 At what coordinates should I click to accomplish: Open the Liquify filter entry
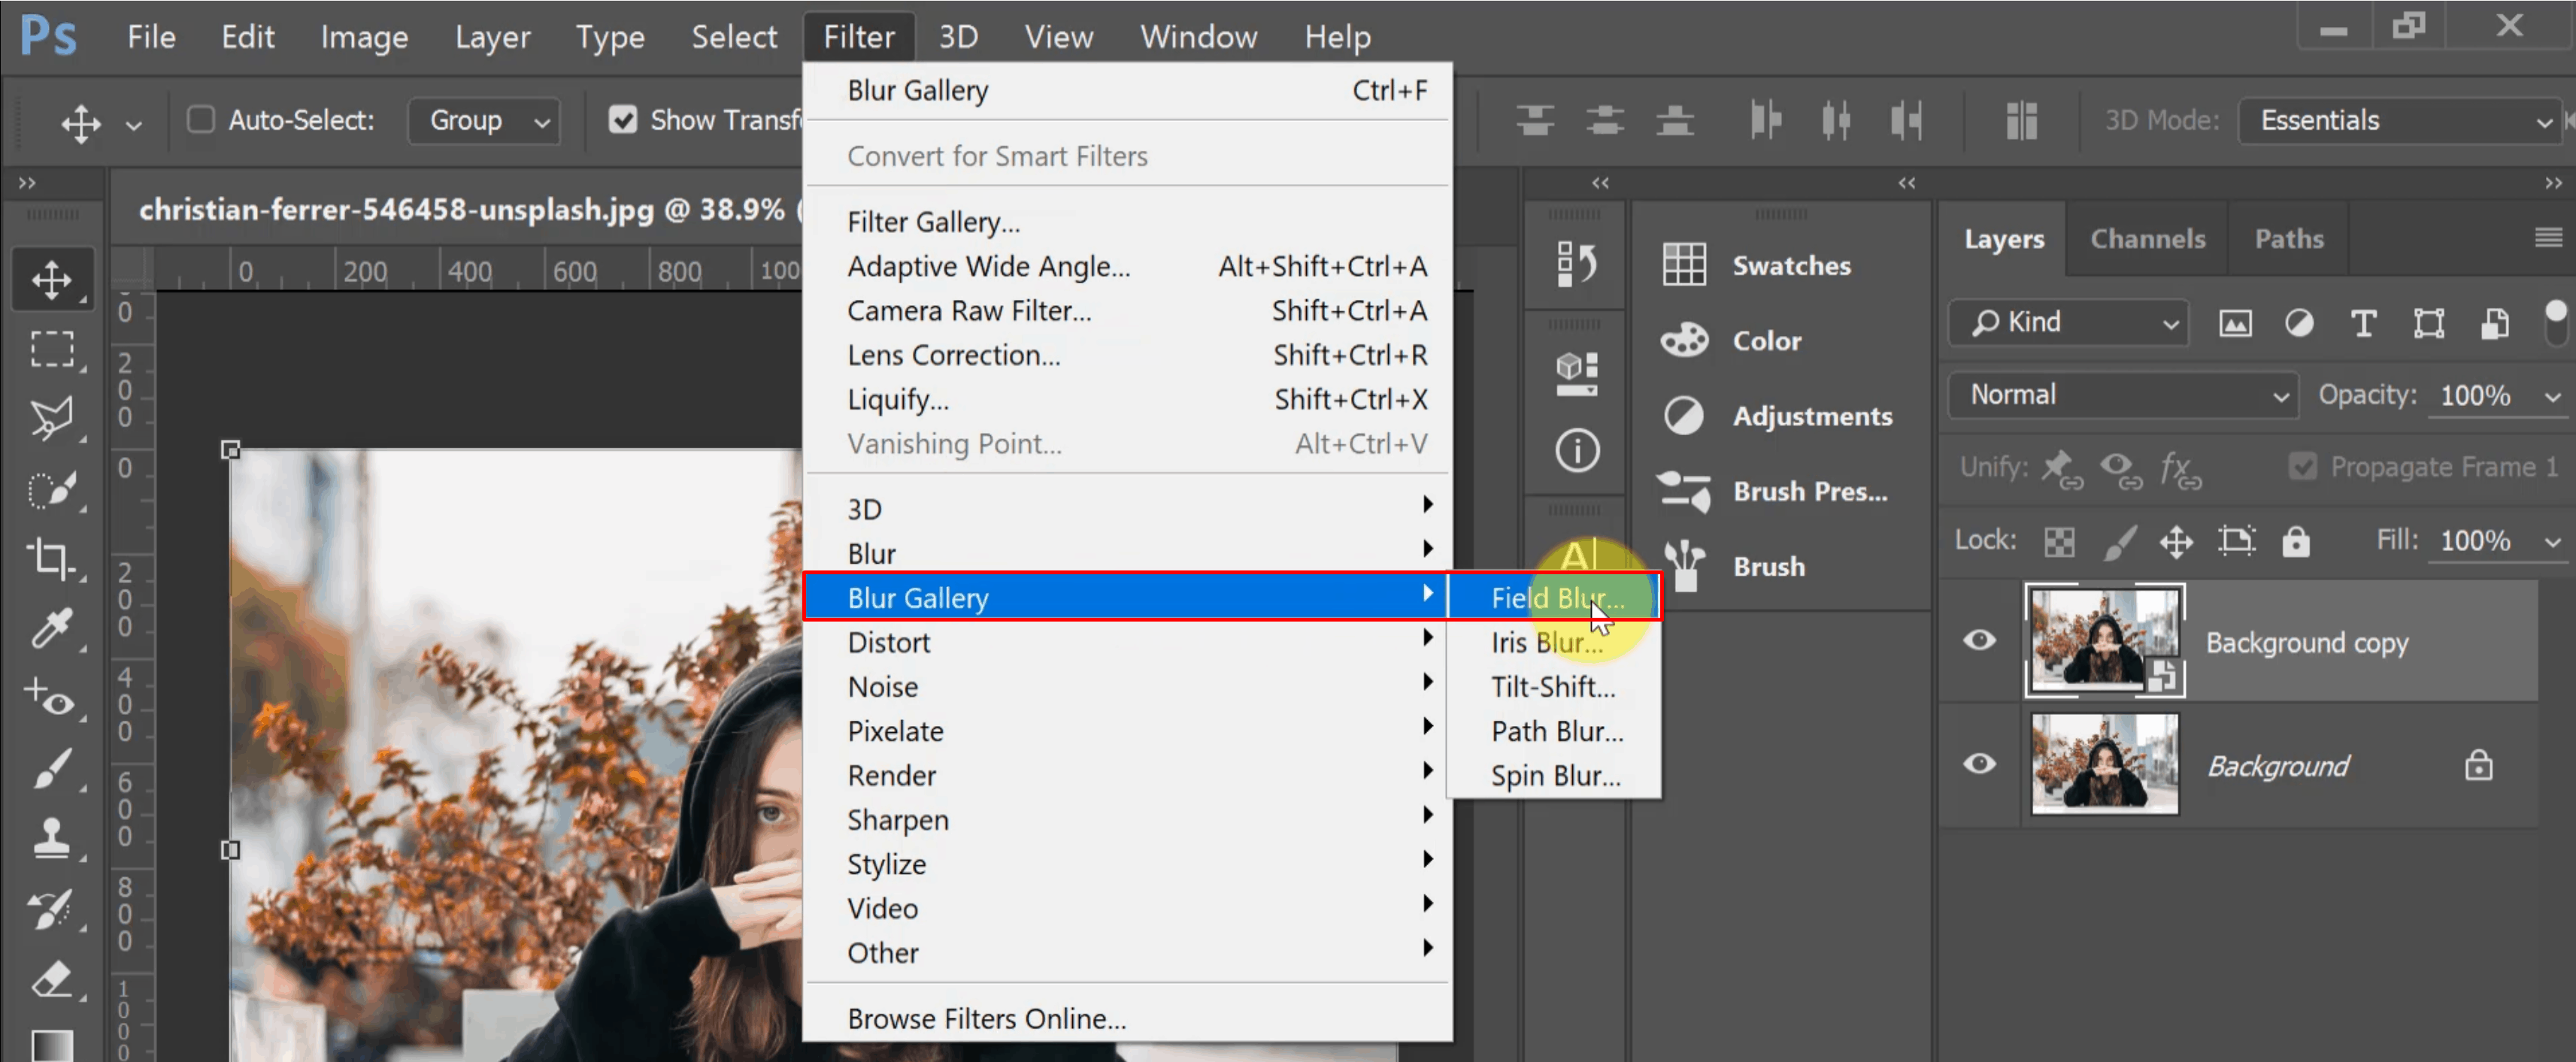tap(1128, 399)
